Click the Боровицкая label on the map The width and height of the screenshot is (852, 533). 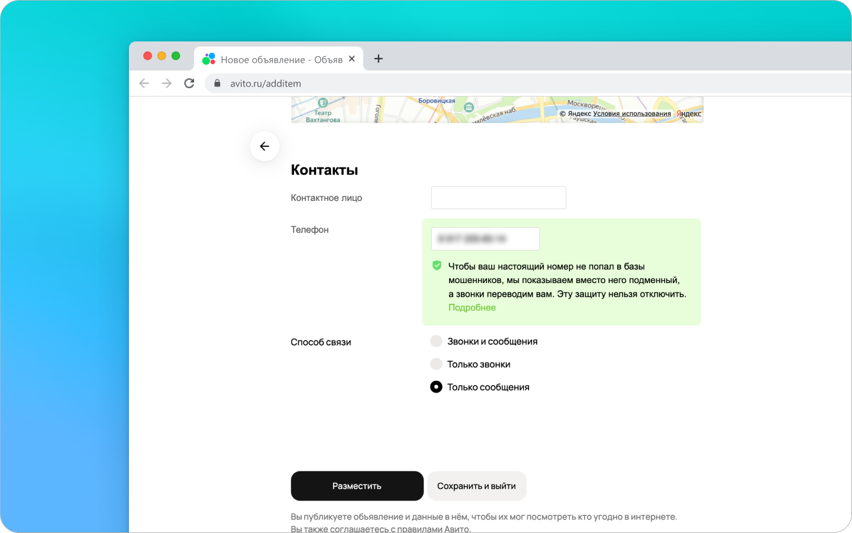coord(437,101)
